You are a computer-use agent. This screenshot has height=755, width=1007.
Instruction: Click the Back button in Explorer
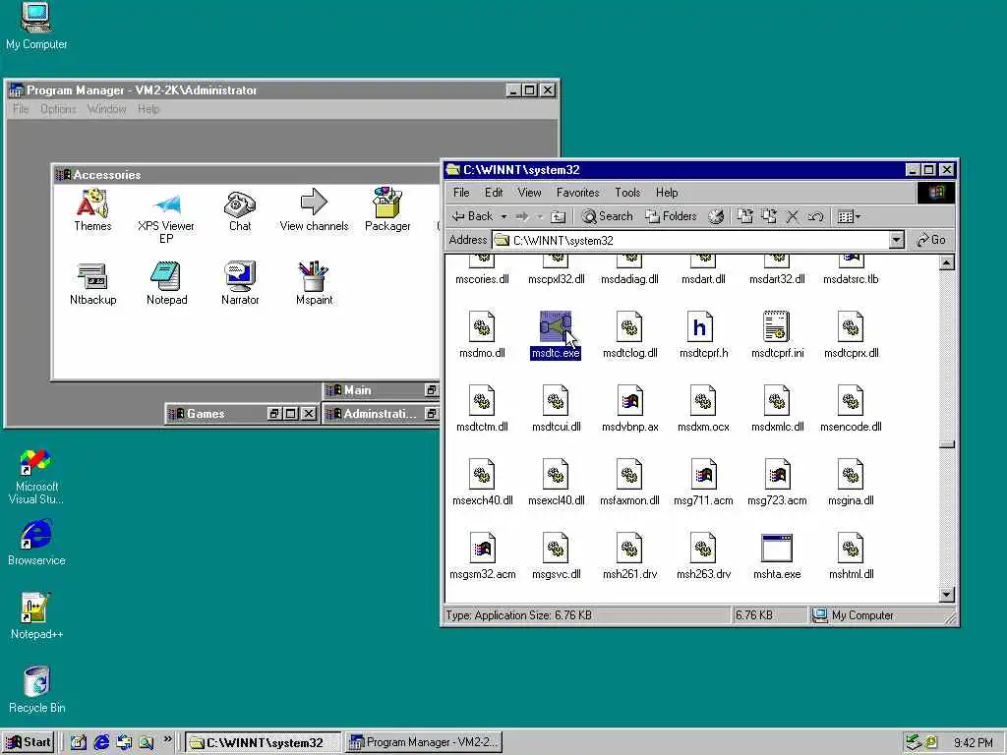point(473,217)
